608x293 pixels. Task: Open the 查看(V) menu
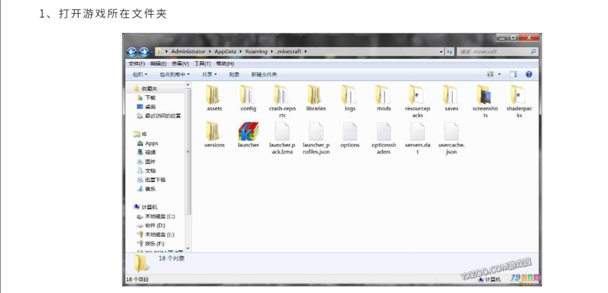[180, 63]
